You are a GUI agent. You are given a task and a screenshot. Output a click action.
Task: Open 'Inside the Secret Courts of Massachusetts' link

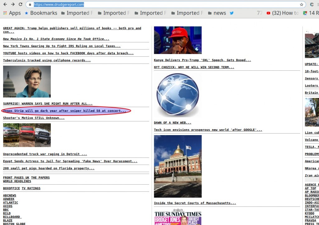pos(195,203)
